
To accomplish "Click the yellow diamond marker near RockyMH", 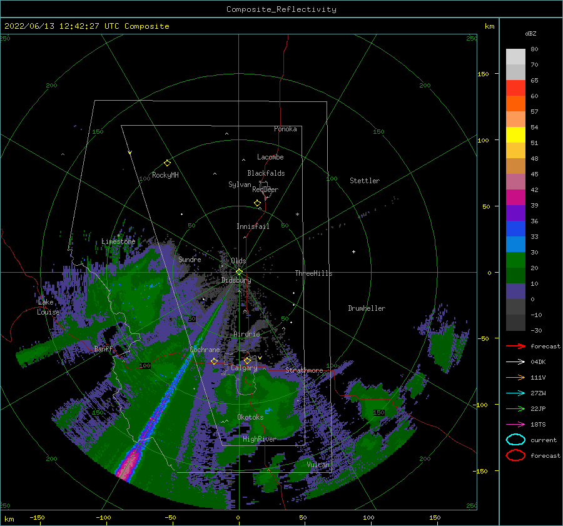I will pyautogui.click(x=167, y=163).
